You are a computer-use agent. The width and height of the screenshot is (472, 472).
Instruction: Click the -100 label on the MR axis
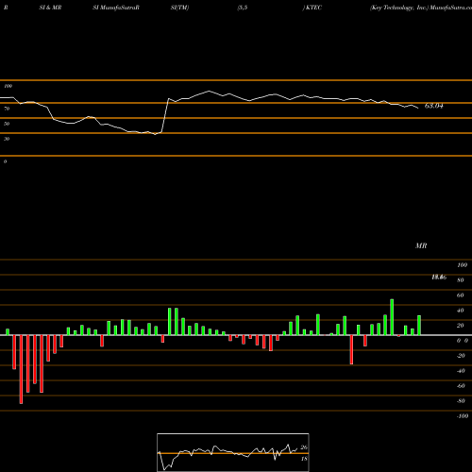click(462, 416)
